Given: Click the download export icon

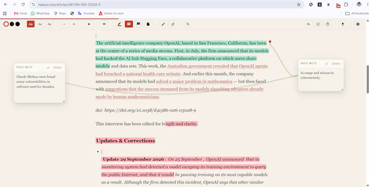Looking at the screenshot, I should [343, 24].
